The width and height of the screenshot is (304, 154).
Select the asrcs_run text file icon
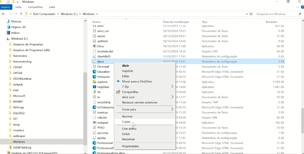tap(95, 31)
